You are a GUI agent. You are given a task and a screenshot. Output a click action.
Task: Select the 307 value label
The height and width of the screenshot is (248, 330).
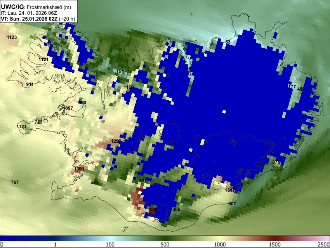coord(232,204)
